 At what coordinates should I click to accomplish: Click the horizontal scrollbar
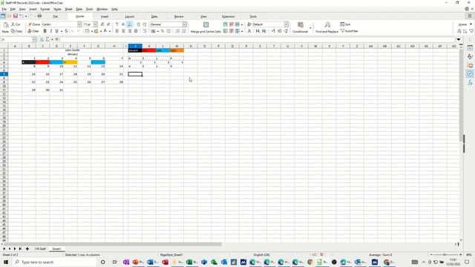pyautogui.click(x=112, y=244)
